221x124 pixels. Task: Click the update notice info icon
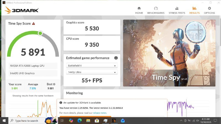pos(61,103)
